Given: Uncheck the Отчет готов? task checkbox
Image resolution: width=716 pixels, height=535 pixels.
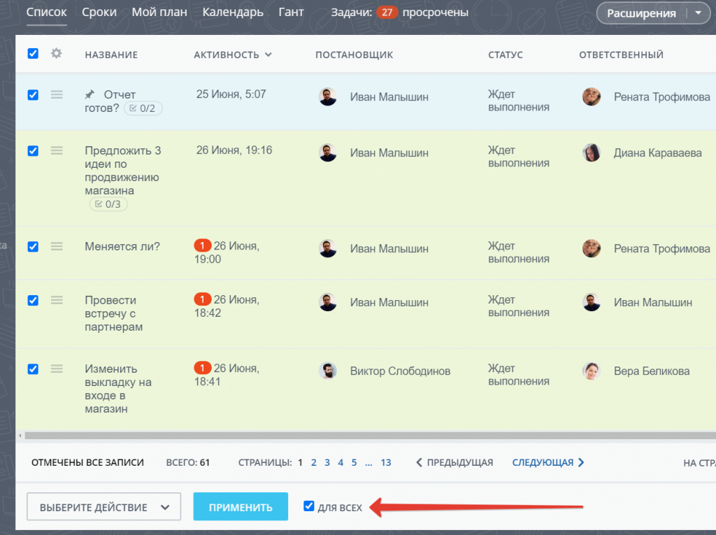Looking at the screenshot, I should coord(33,94).
